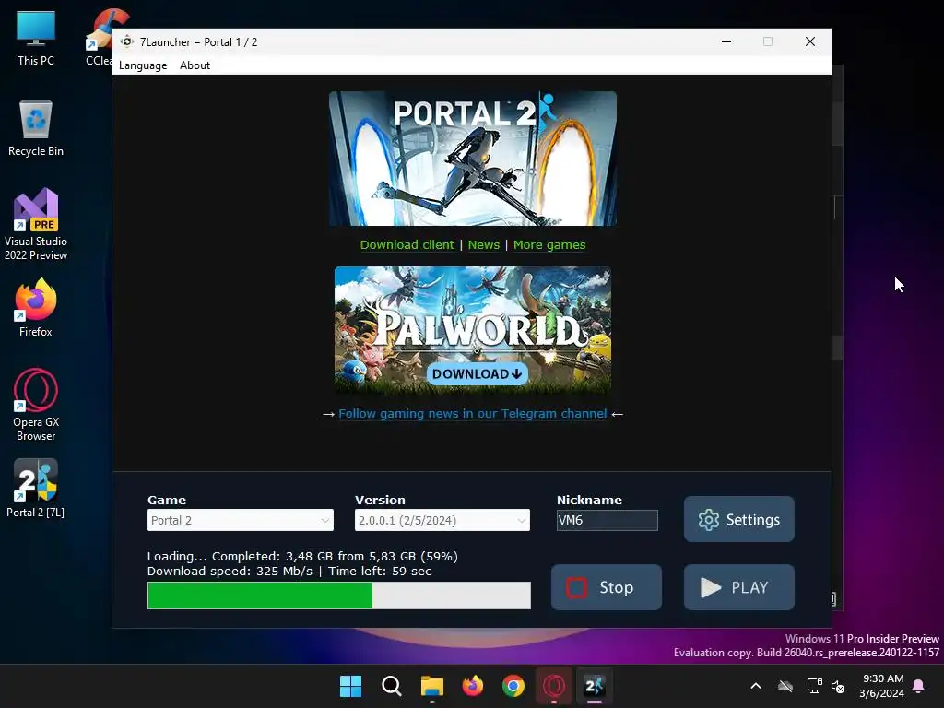Open Firefox from the taskbar
The height and width of the screenshot is (708, 944).
[x=473, y=686]
